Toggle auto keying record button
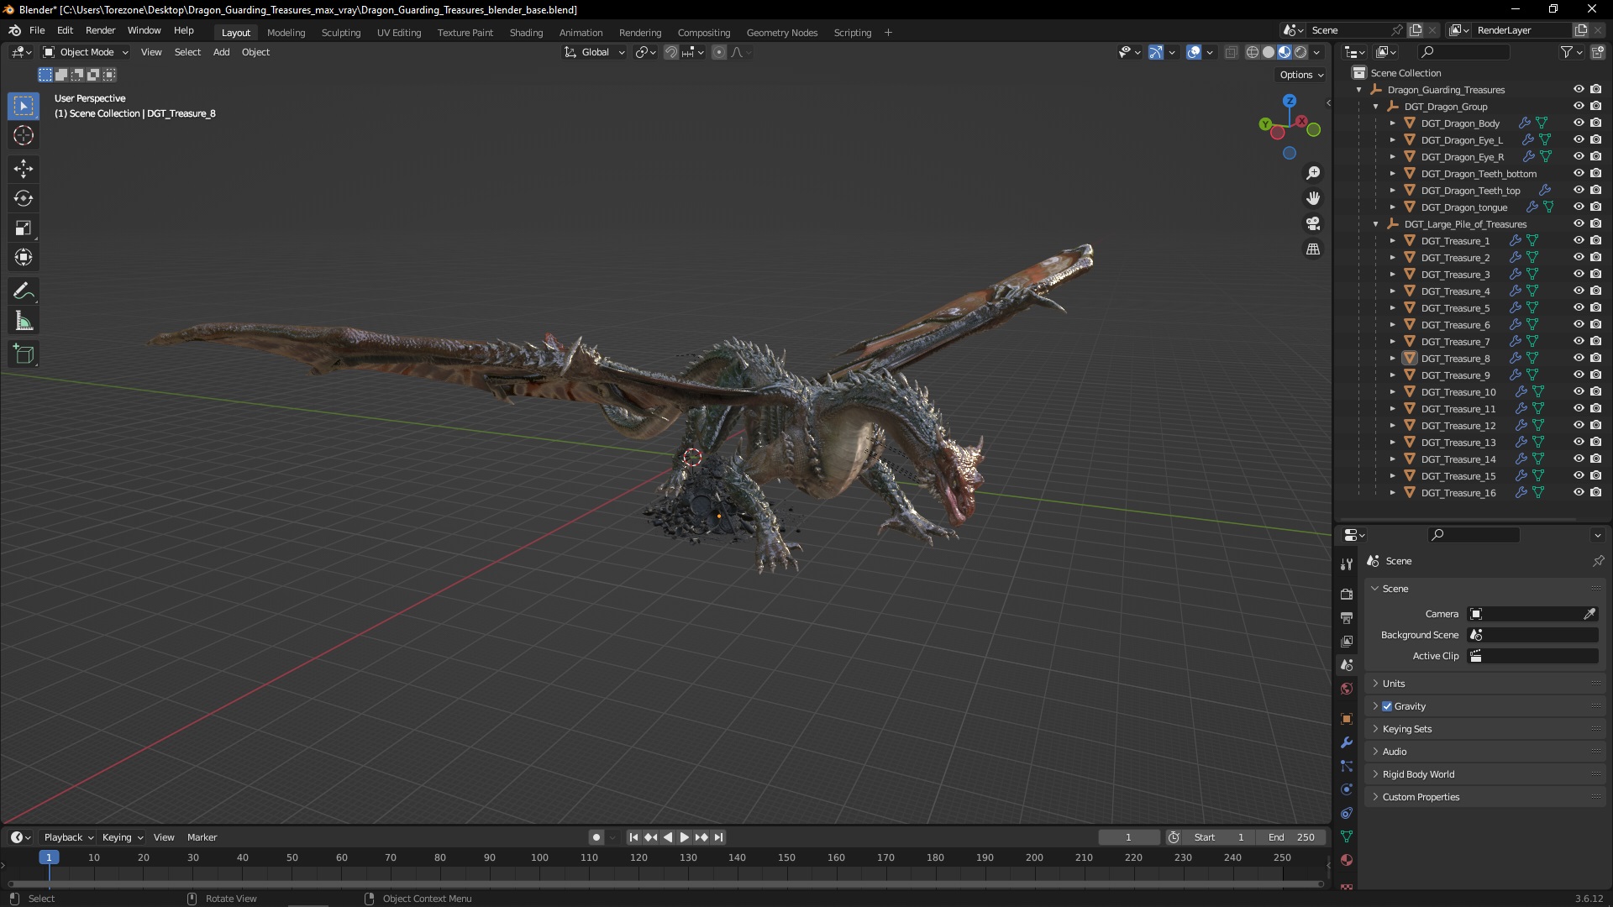Viewport: 1613px width, 907px height. 596,837
